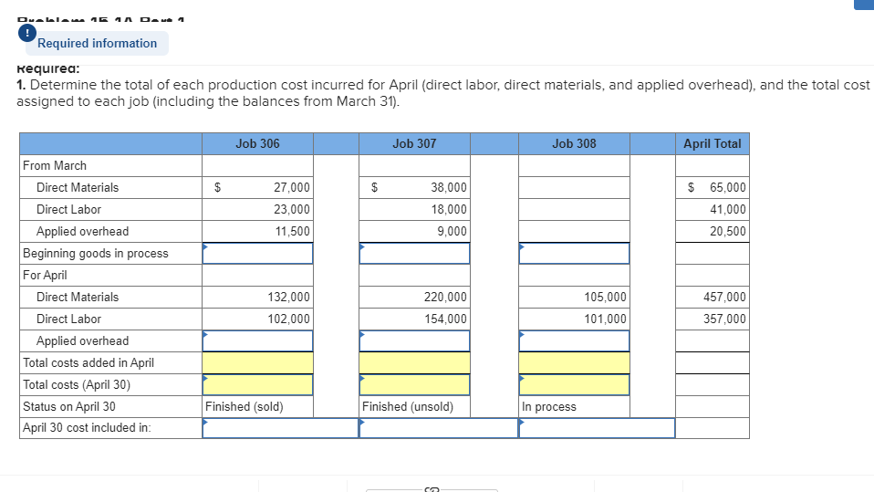
Task: Click the 9,000 Applied overhead value
Action: tap(452, 232)
